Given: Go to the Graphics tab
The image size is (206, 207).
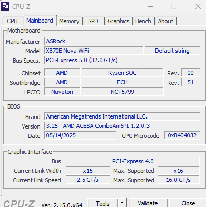Looking at the screenshot, I should click(x=119, y=21).
